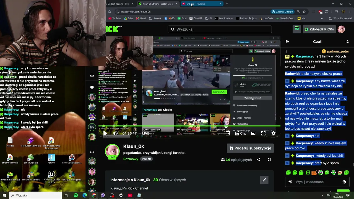Open the YouTube bookmark

click(x=114, y=19)
